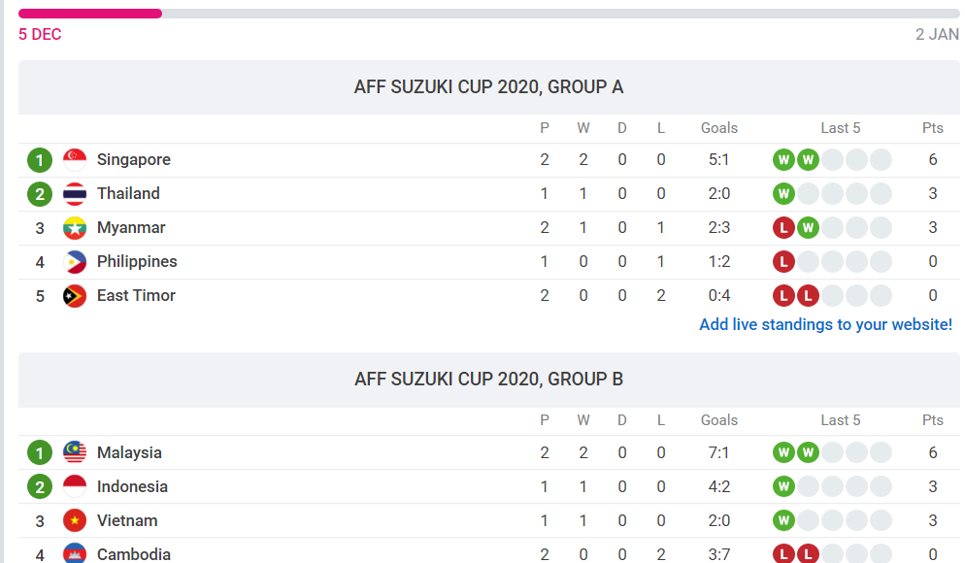Click the Vietnam flag icon
The height and width of the screenshot is (563, 965).
[75, 520]
